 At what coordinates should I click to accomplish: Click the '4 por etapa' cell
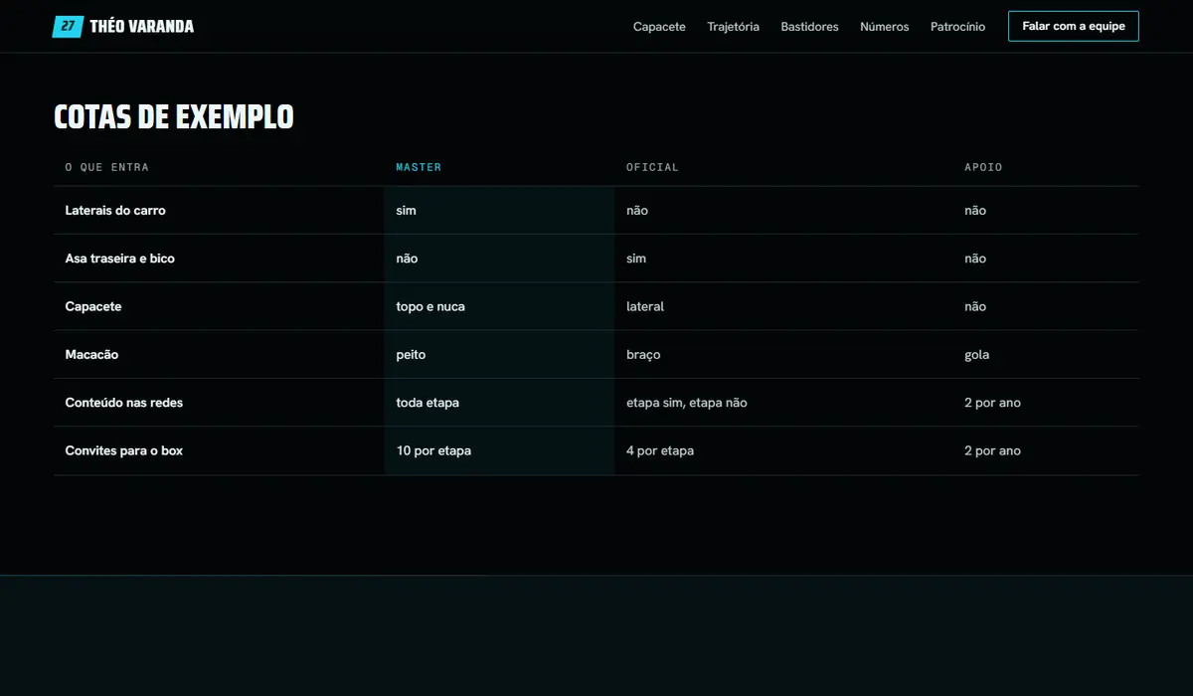783,450
